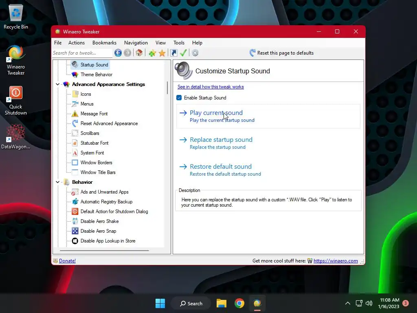Image resolution: width=417 pixels, height=313 pixels.
Task: Open the Recycle Bin desktop icon
Action: click(x=16, y=17)
